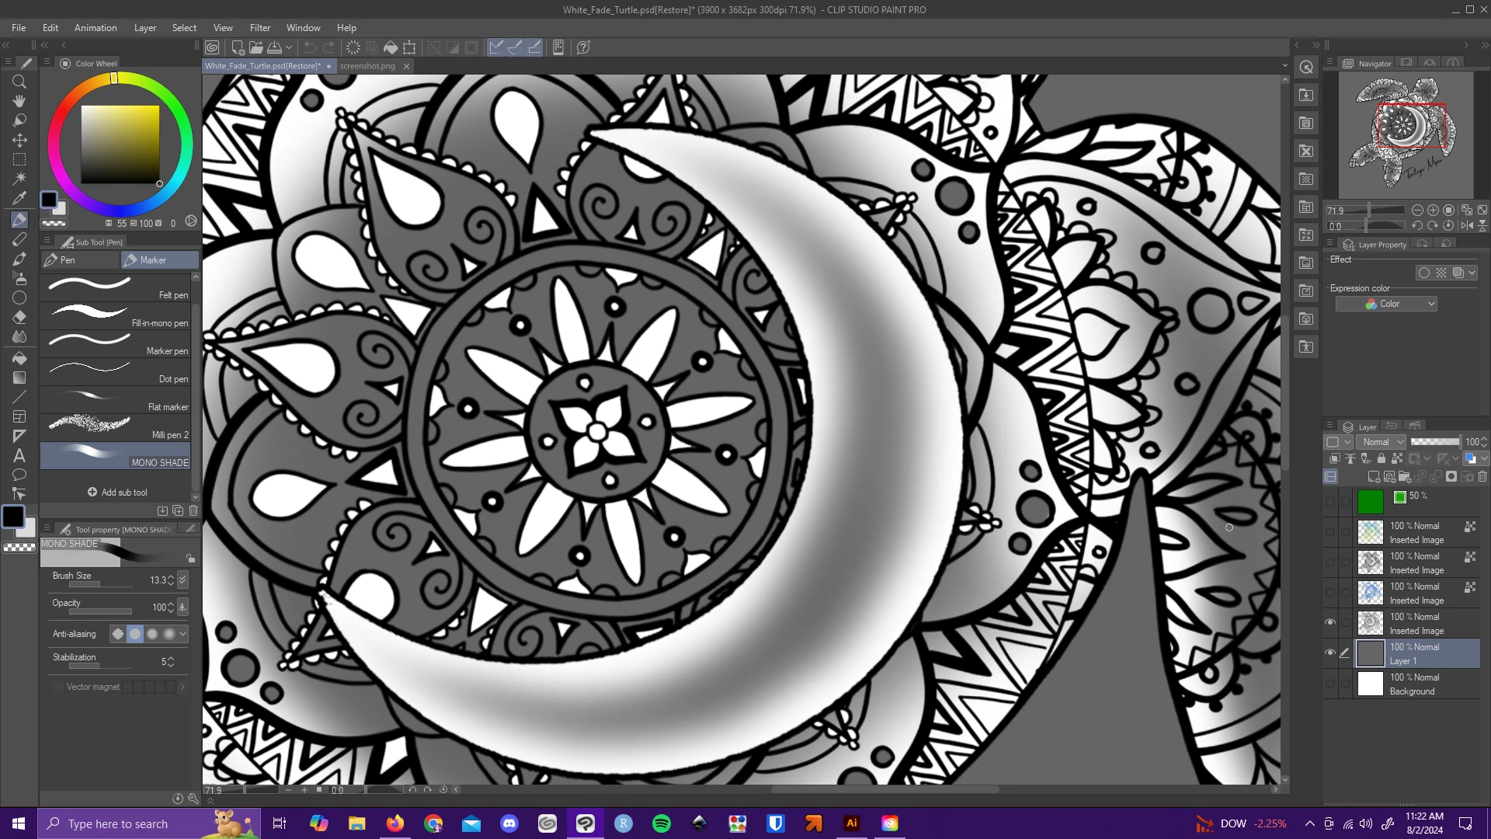Click the Undo arrow icon
Screen dimensions: 1491x839
coord(309,47)
